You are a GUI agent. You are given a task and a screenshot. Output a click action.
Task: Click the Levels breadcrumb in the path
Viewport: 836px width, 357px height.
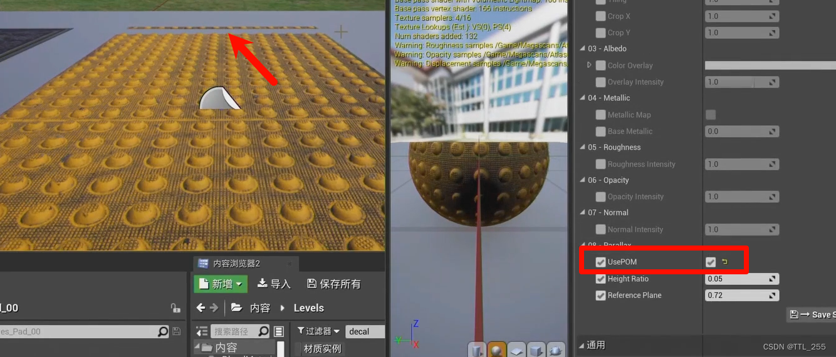309,308
